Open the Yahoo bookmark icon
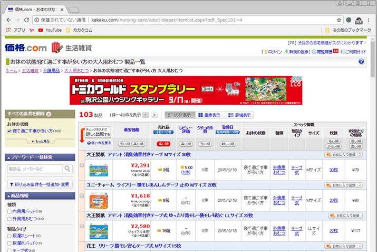The image size is (377, 252). 32,30
